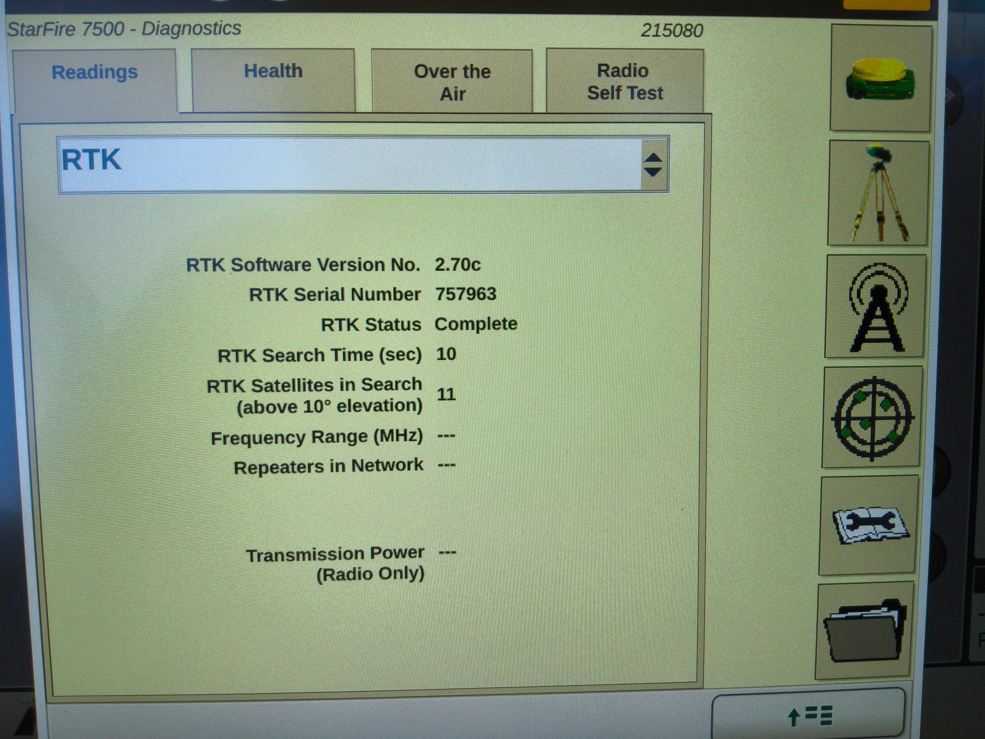Select the RTK Serial Number 757963
The image size is (985, 739).
pyautogui.click(x=466, y=294)
